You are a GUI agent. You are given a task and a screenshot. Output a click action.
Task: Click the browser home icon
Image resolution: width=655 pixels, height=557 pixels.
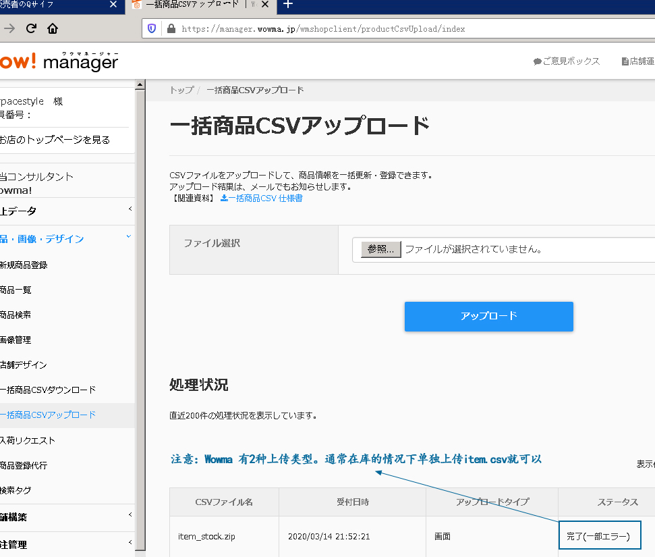(53, 28)
